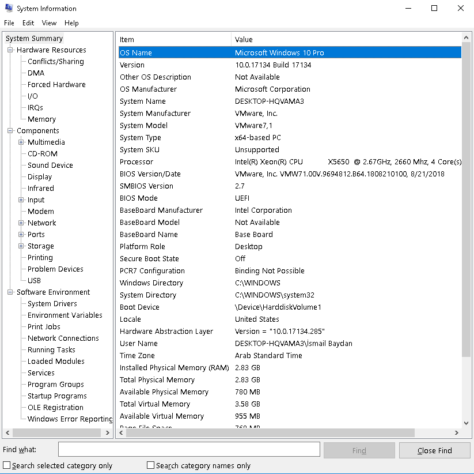This screenshot has width=474, height=474.
Task: Select the Modem tree item
Action: point(41,211)
